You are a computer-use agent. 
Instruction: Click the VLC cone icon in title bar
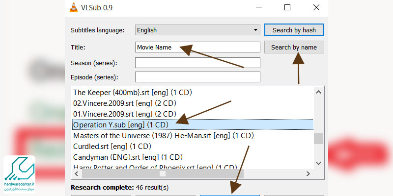click(74, 7)
